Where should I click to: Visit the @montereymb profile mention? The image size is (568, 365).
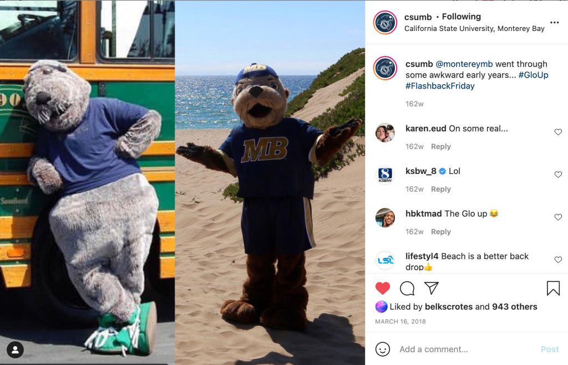pos(464,64)
